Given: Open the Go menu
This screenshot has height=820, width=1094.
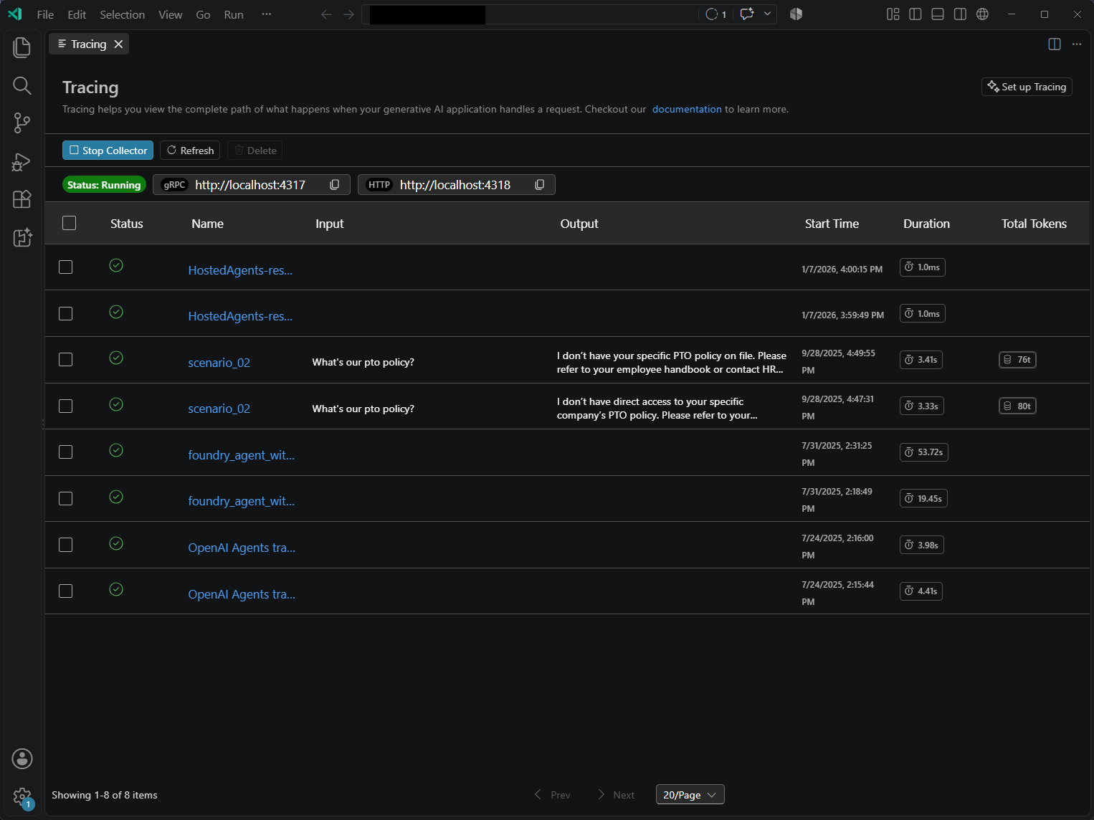Looking at the screenshot, I should [203, 14].
